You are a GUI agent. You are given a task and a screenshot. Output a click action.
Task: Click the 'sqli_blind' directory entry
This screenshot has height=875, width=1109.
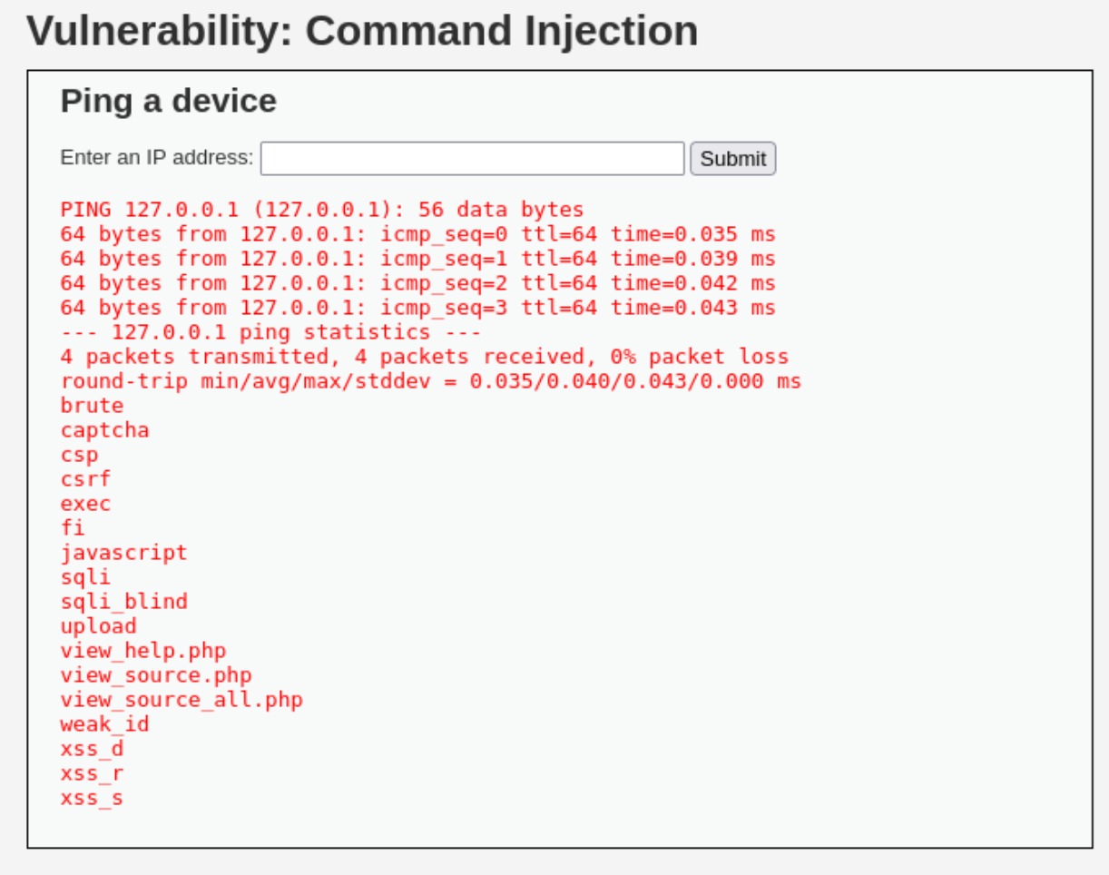[x=123, y=602]
